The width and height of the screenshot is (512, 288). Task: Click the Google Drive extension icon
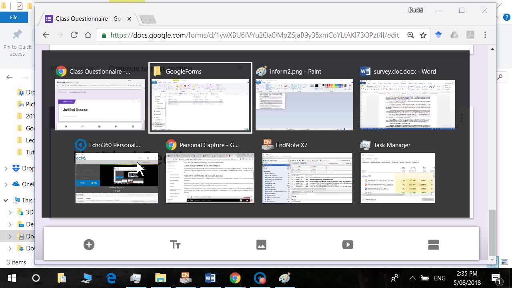pos(454,35)
